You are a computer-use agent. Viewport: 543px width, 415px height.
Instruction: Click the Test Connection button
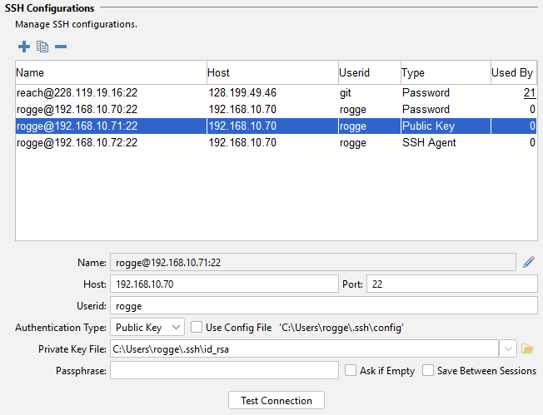click(x=276, y=400)
